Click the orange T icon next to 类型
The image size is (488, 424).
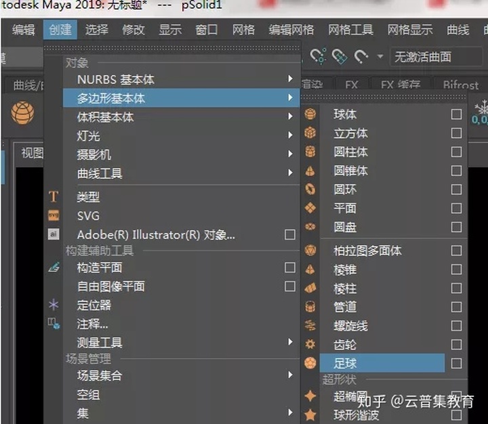click(54, 196)
